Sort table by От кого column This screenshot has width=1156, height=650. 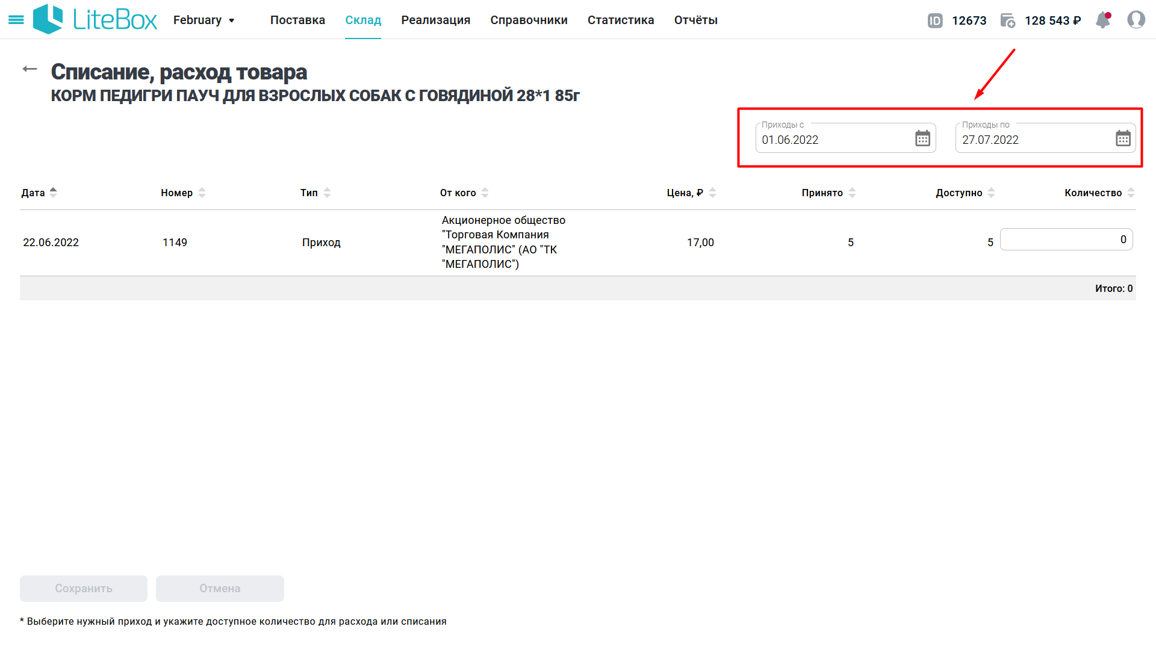coord(464,193)
